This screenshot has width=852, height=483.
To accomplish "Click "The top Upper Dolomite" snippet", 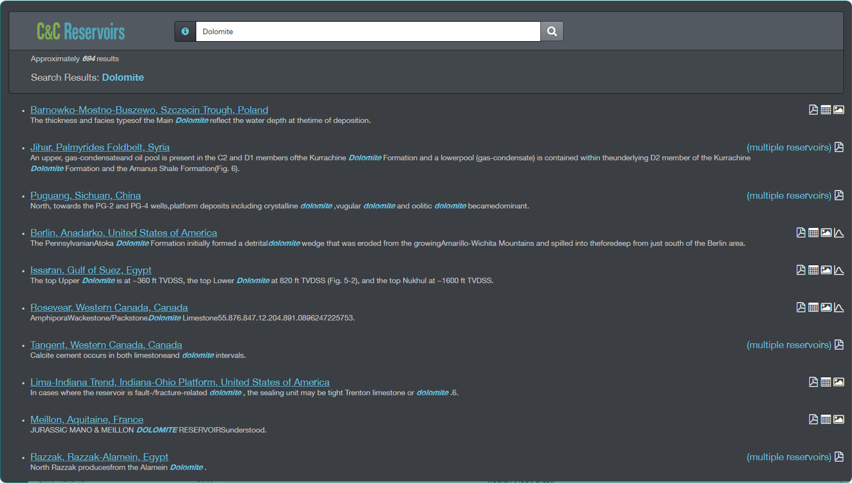I will (262, 281).
